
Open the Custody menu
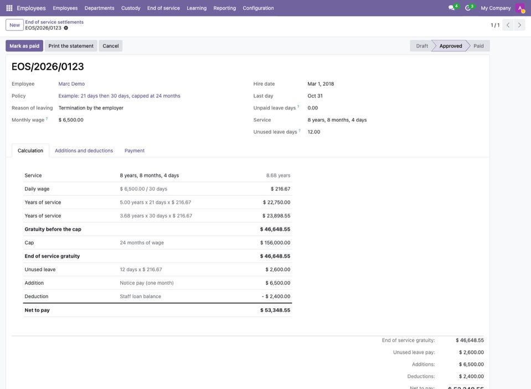tap(131, 8)
